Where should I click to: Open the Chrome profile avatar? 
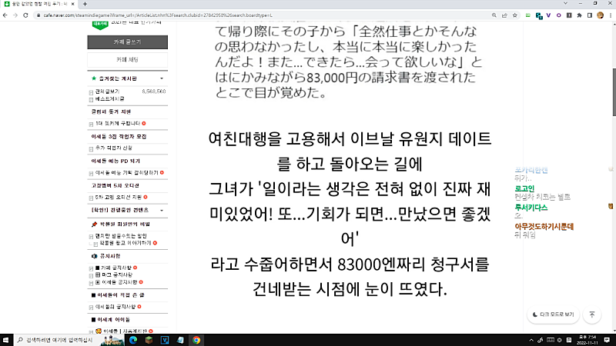(x=600, y=15)
